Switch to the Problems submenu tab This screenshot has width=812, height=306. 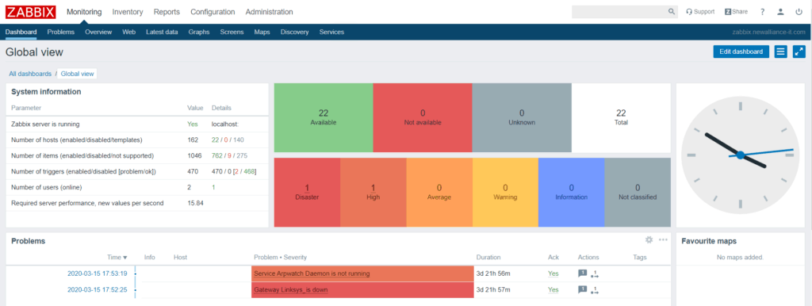[x=60, y=32]
